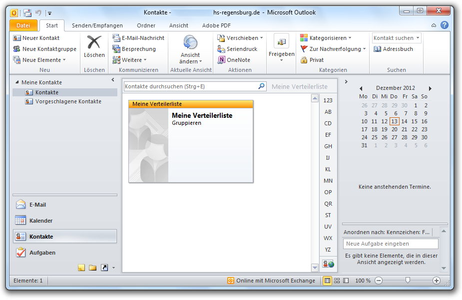Click the search magnifier icon
The width and height of the screenshot is (462, 300).
(261, 86)
